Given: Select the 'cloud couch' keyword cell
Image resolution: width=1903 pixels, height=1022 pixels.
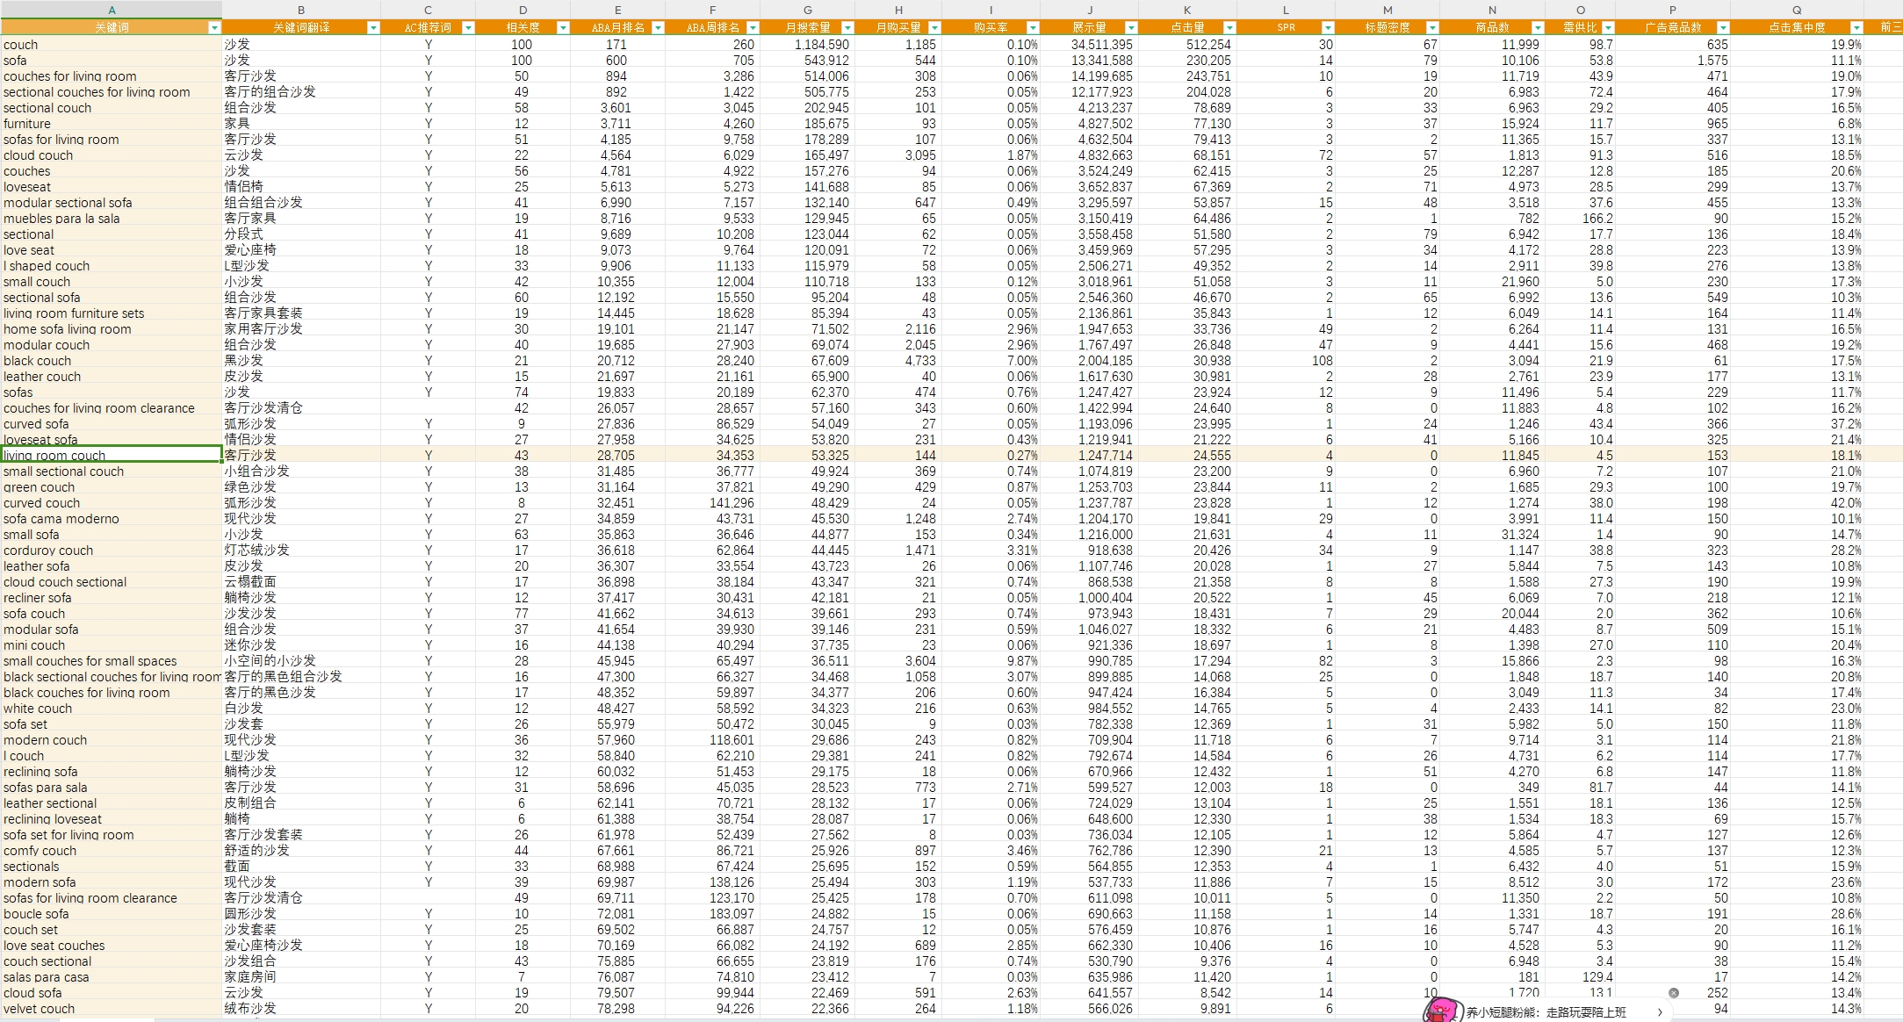Looking at the screenshot, I should [x=112, y=155].
